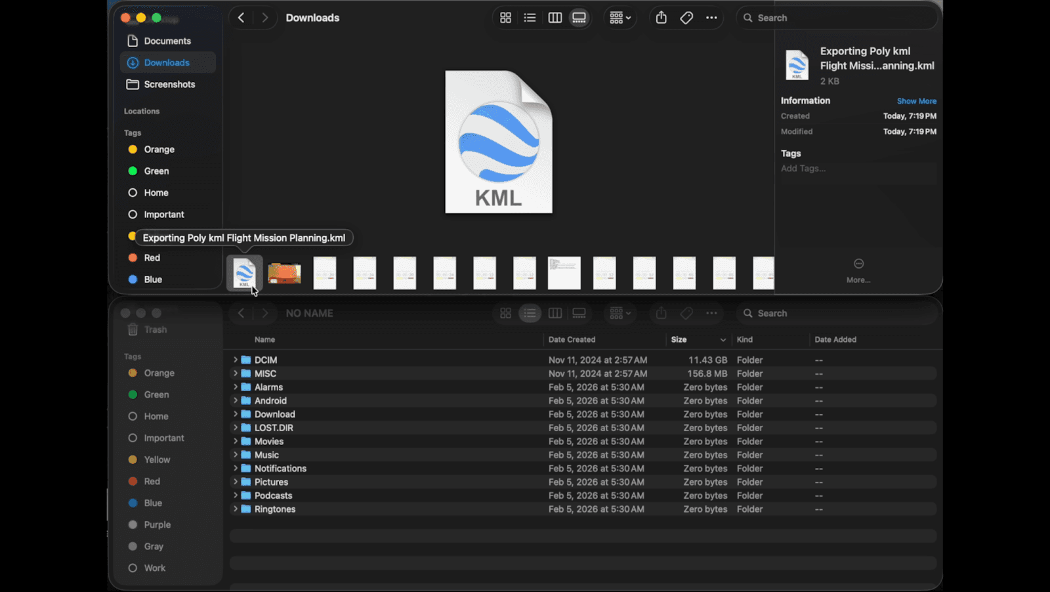
Task: Select Downloads in the sidebar
Action: click(x=167, y=62)
